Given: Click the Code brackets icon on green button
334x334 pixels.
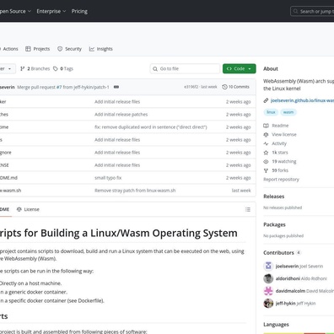Looking at the screenshot, I should click(x=229, y=68).
